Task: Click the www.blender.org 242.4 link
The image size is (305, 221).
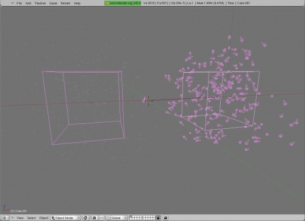Action: click(123, 3)
